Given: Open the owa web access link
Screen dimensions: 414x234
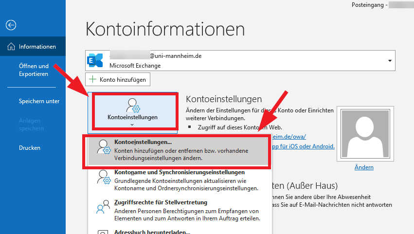Looking at the screenshot, I should (289, 137).
